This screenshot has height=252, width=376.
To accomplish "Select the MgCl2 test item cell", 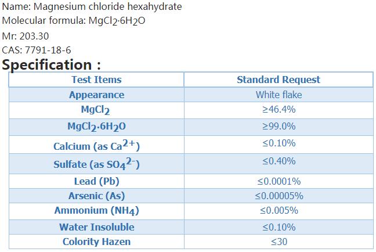I will coord(95,110).
